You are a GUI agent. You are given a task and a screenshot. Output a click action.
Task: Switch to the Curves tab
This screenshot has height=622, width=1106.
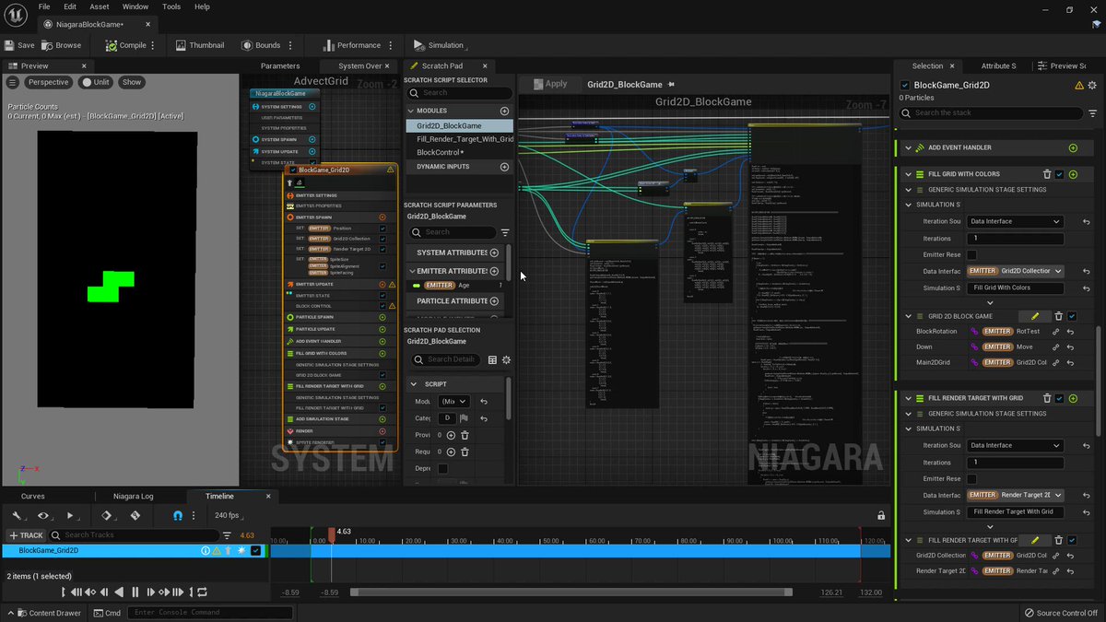pyautogui.click(x=33, y=496)
